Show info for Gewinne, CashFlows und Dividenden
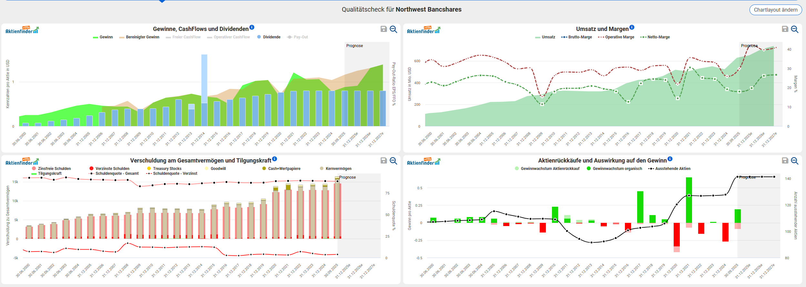The image size is (806, 287). [x=252, y=27]
